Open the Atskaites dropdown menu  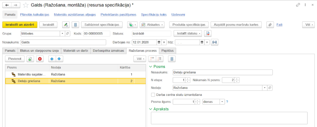153,25
